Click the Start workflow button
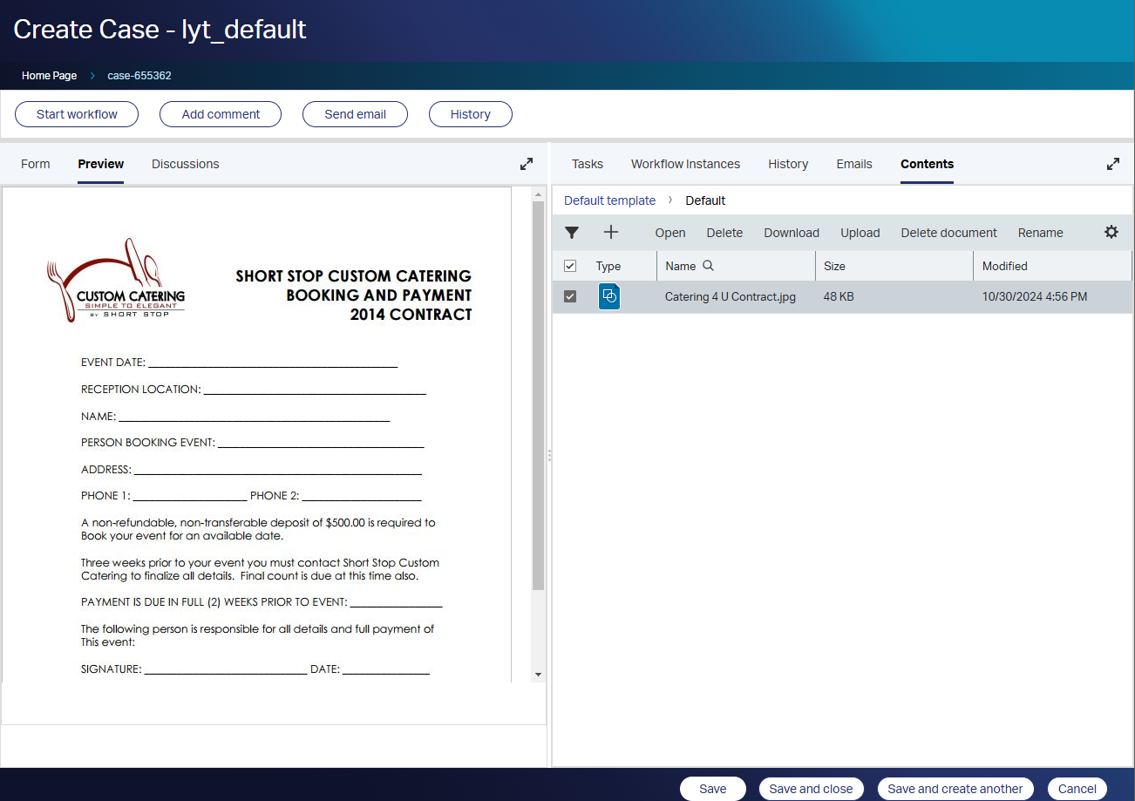 [x=77, y=114]
